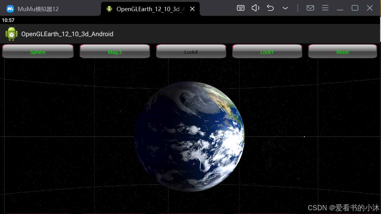
Task: Click the Android icon on the app tab
Action: [x=109, y=9]
